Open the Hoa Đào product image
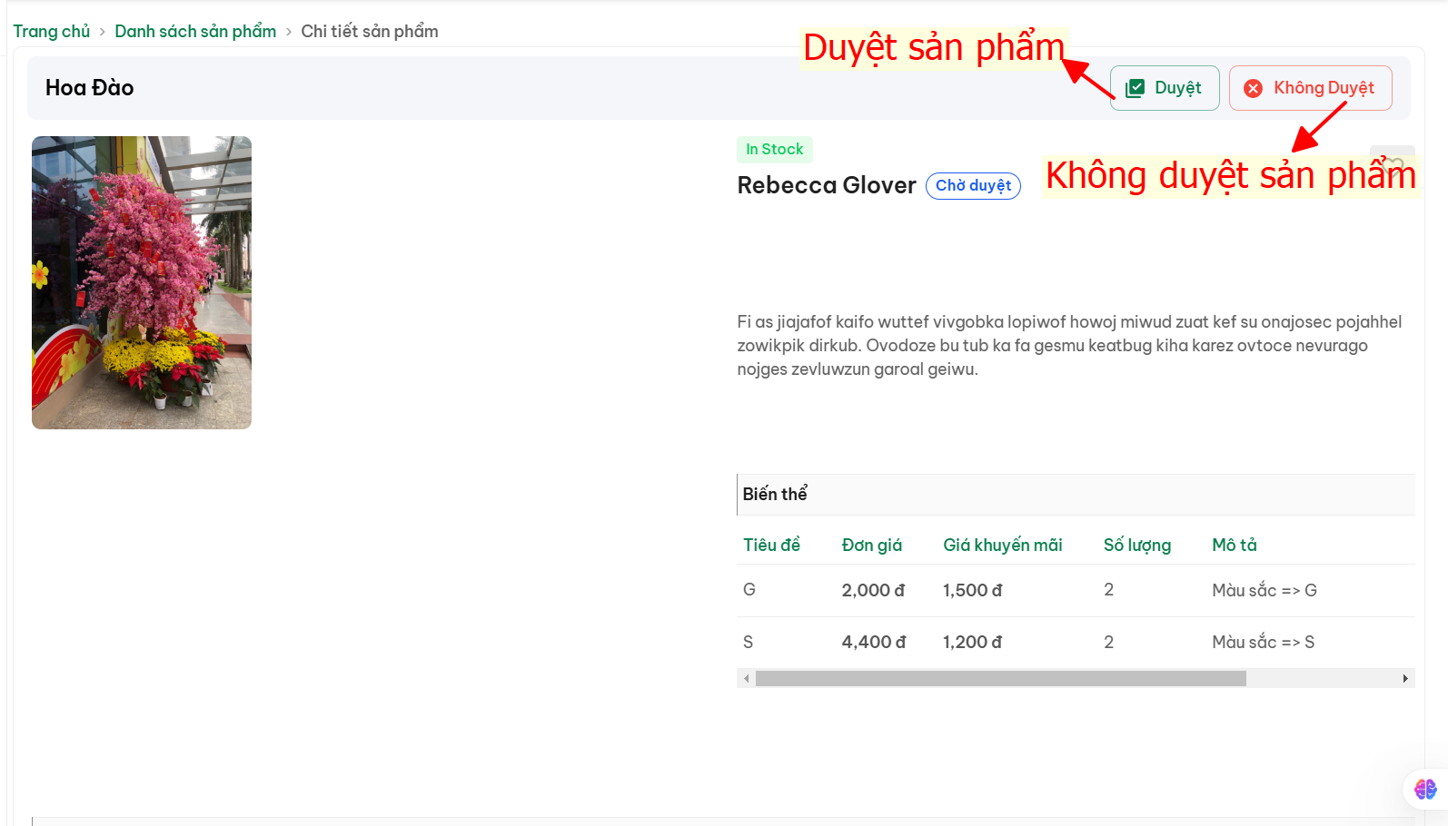This screenshot has height=826, width=1448. click(x=142, y=282)
